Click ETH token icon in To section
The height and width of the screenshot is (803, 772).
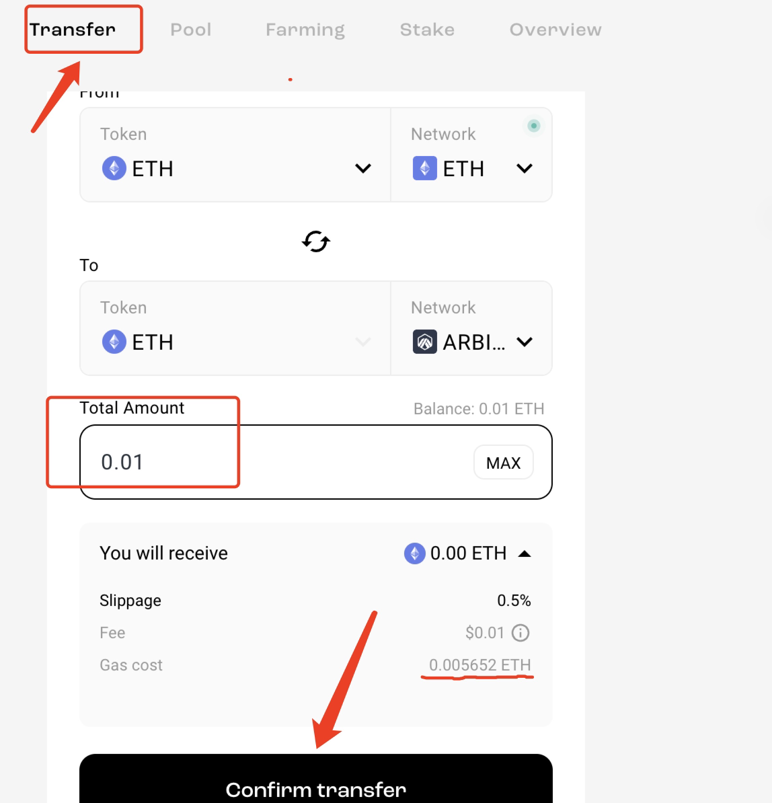click(x=114, y=342)
